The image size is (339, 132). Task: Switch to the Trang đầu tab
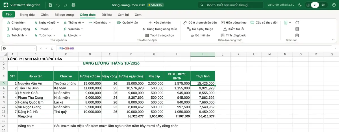pos(27,15)
